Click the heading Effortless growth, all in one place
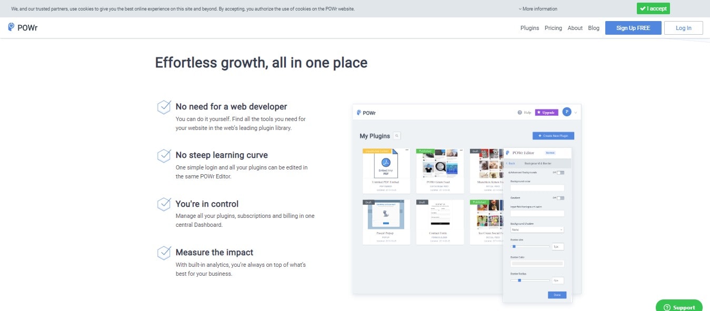 [x=261, y=63]
